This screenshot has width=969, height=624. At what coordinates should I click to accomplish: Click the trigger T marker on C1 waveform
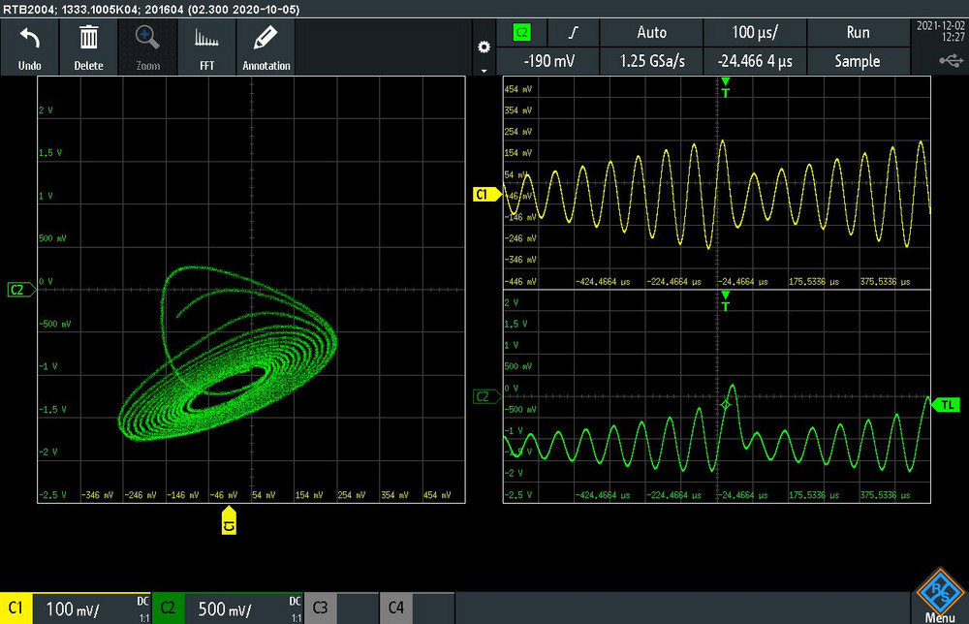[726, 88]
